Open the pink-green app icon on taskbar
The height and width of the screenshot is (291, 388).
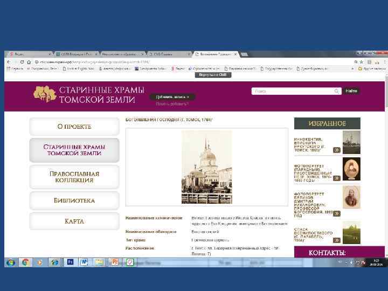click(x=130, y=262)
